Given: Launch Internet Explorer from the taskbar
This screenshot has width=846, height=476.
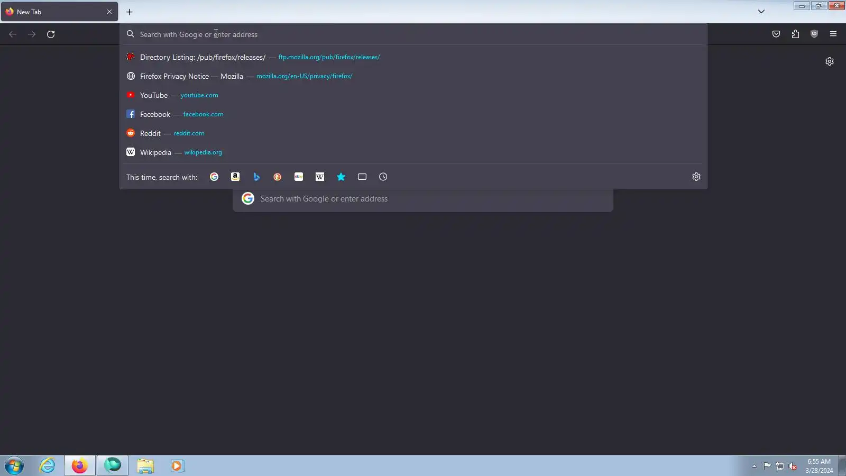Looking at the screenshot, I should point(48,466).
